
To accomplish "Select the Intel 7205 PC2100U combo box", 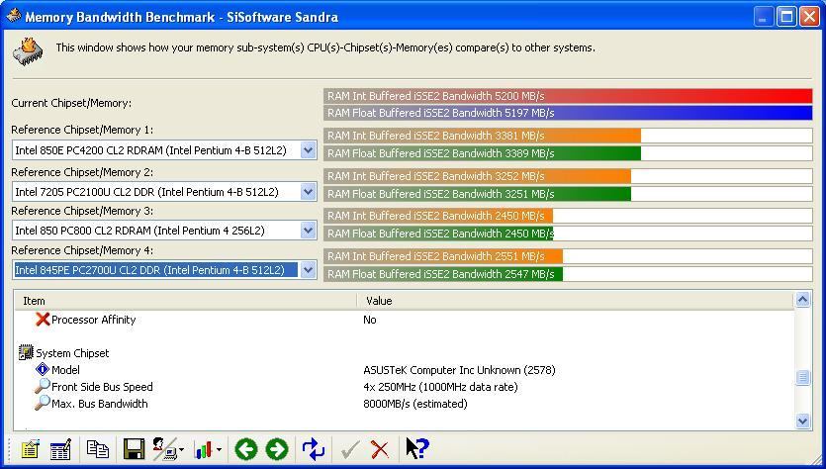I will 164,192.
